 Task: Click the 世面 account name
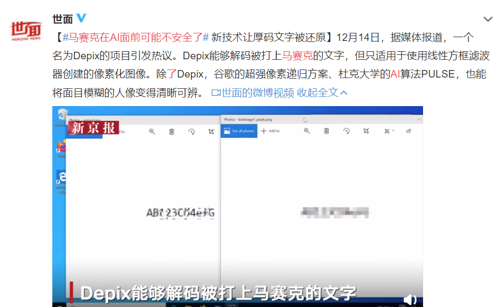pos(63,19)
